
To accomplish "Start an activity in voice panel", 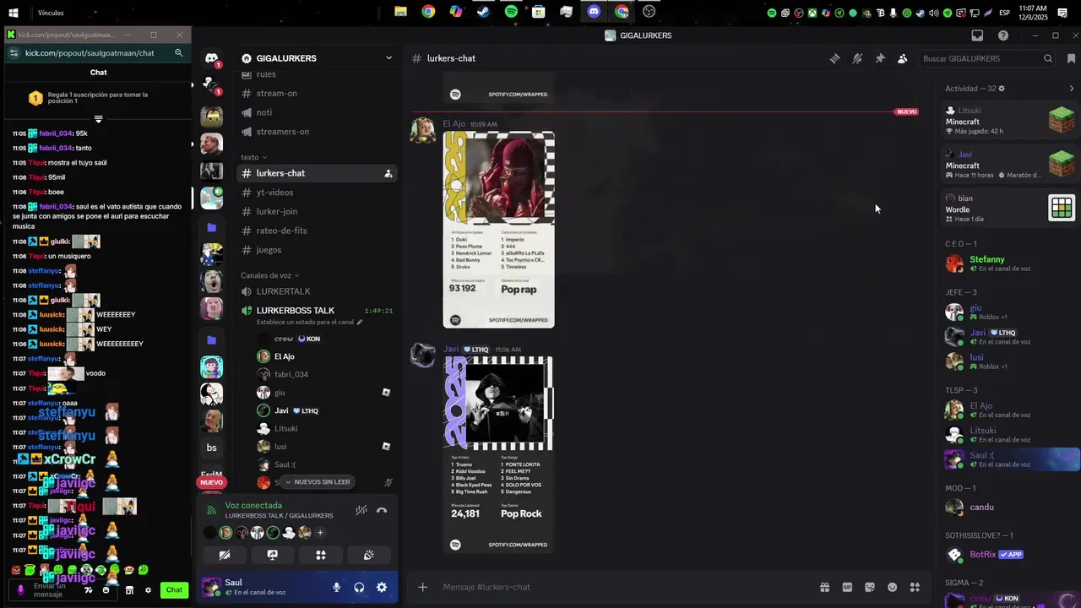I will click(x=321, y=555).
